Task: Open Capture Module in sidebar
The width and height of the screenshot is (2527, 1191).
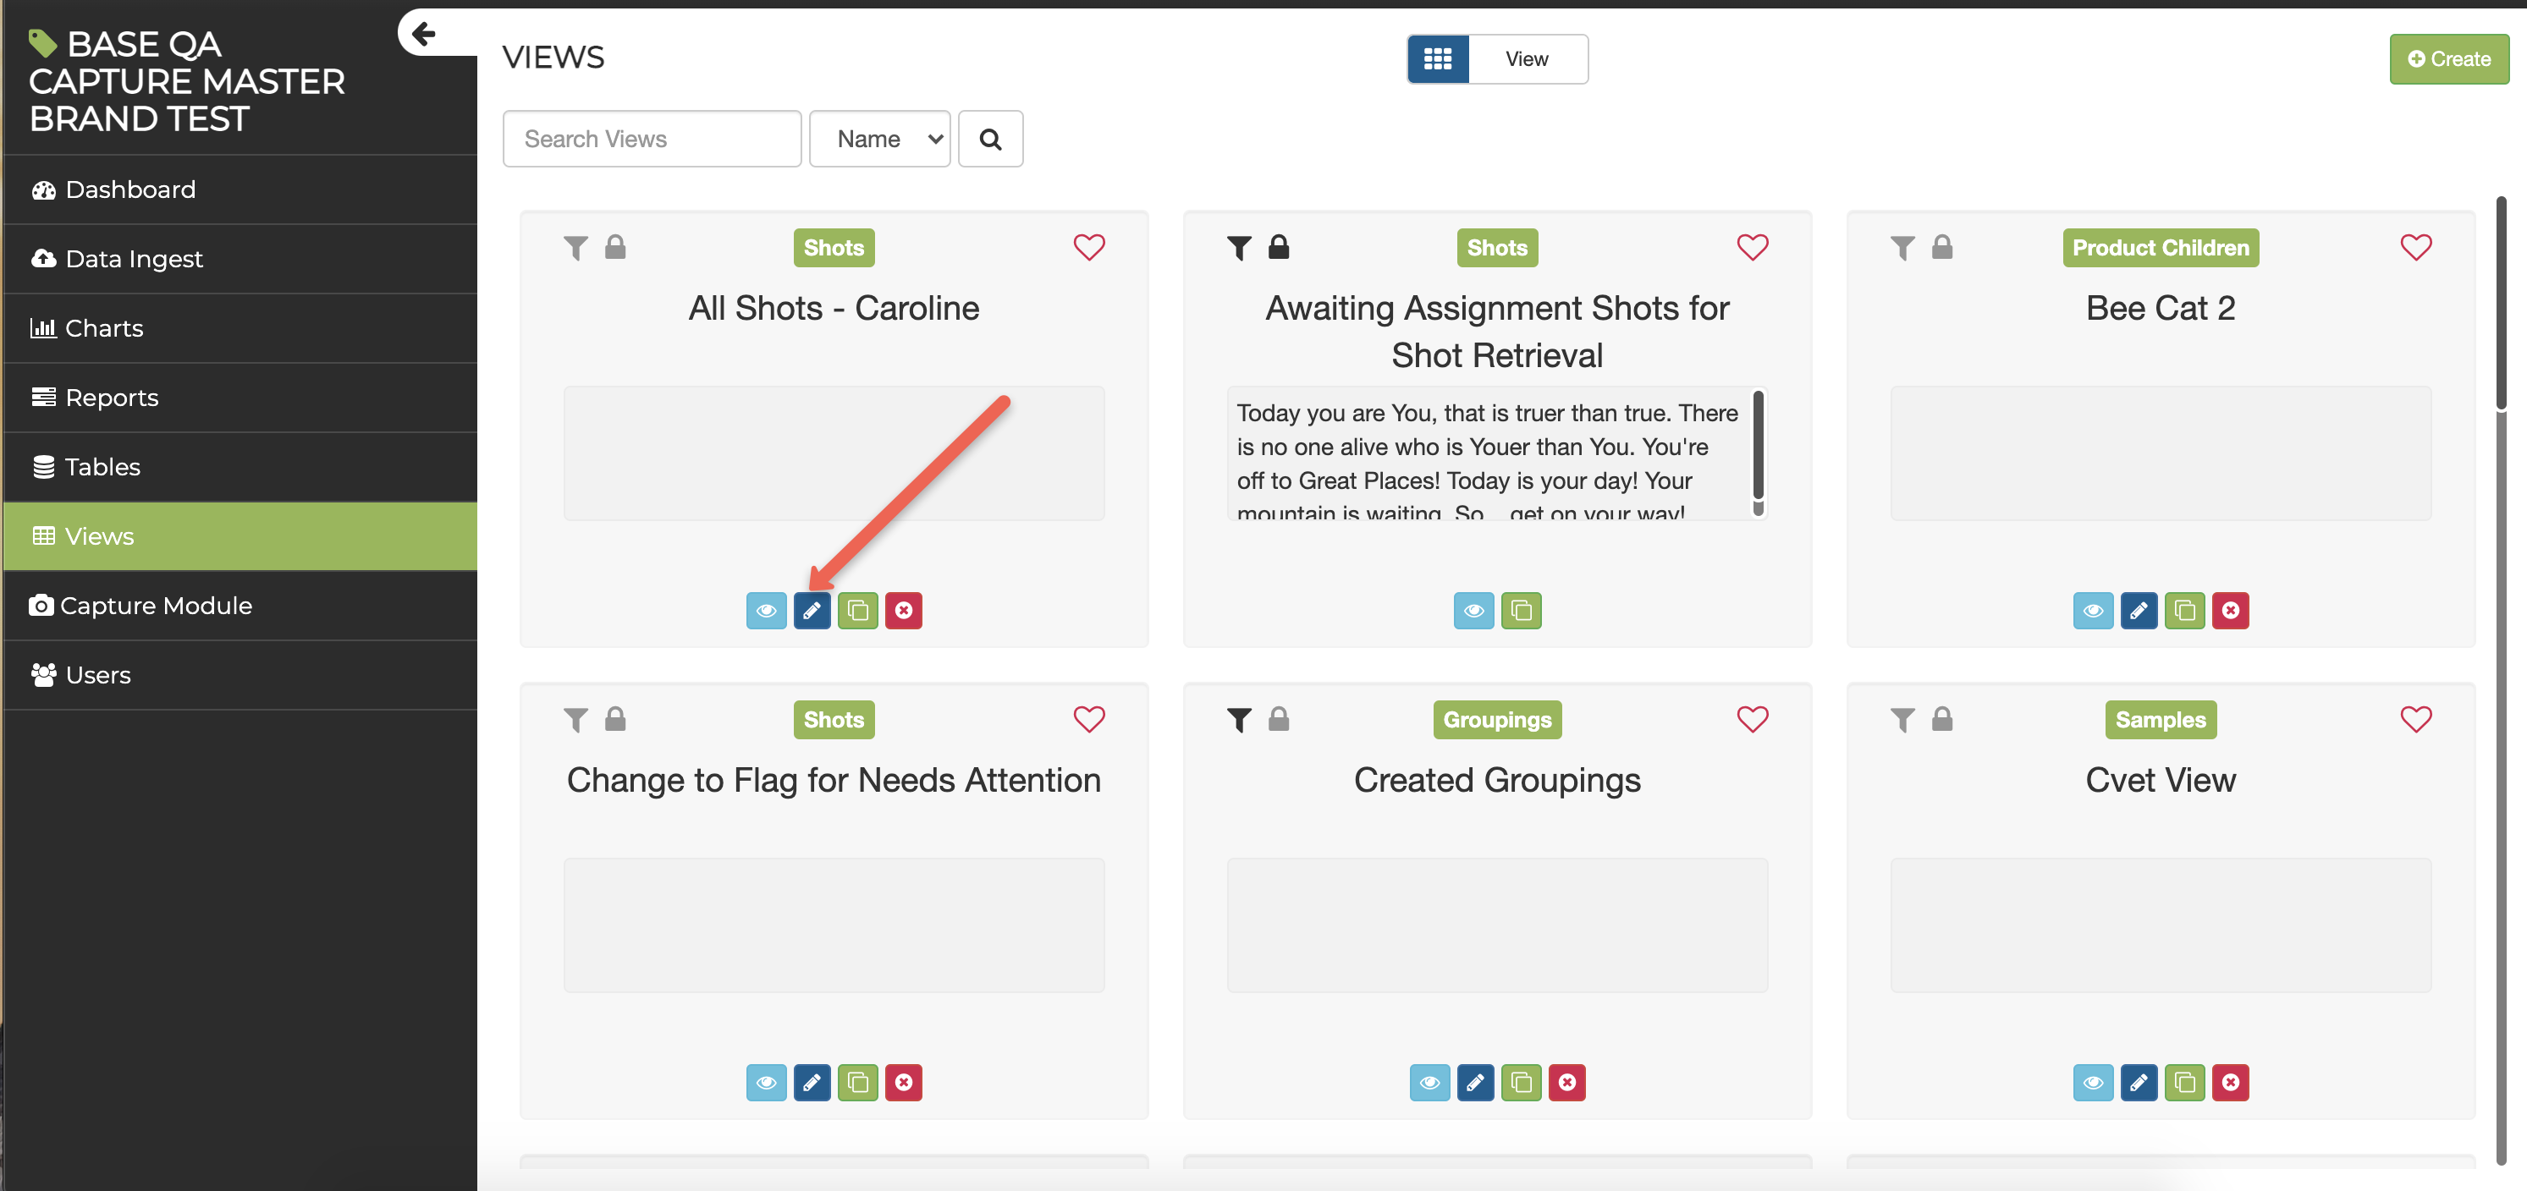Action: pyautogui.click(x=156, y=606)
